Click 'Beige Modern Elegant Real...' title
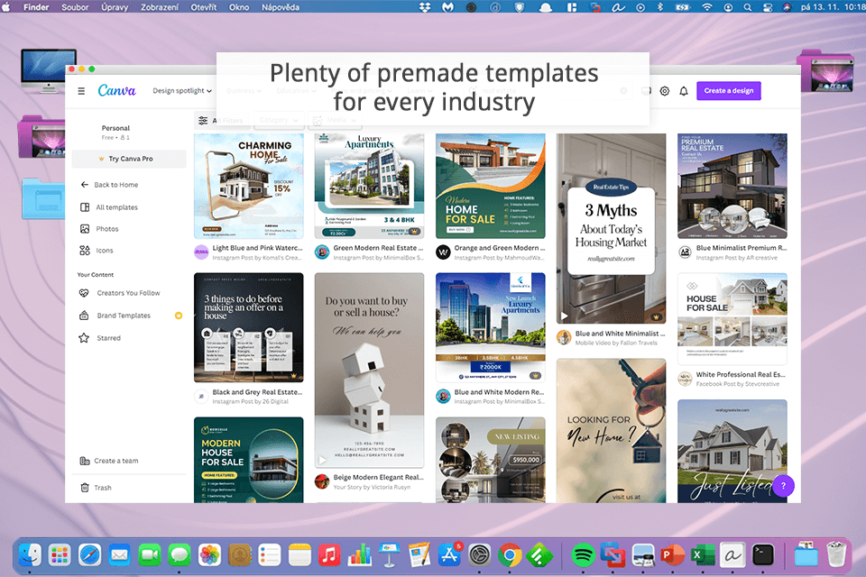Viewport: 866px width, 577px height. (x=378, y=477)
